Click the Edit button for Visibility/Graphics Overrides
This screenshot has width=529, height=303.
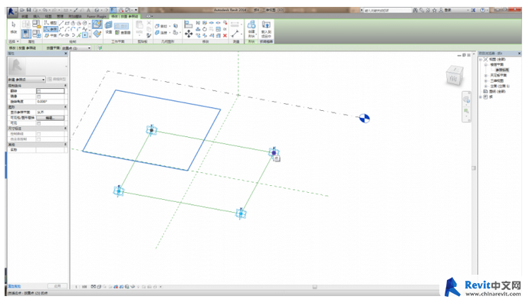pyautogui.click(x=51, y=118)
